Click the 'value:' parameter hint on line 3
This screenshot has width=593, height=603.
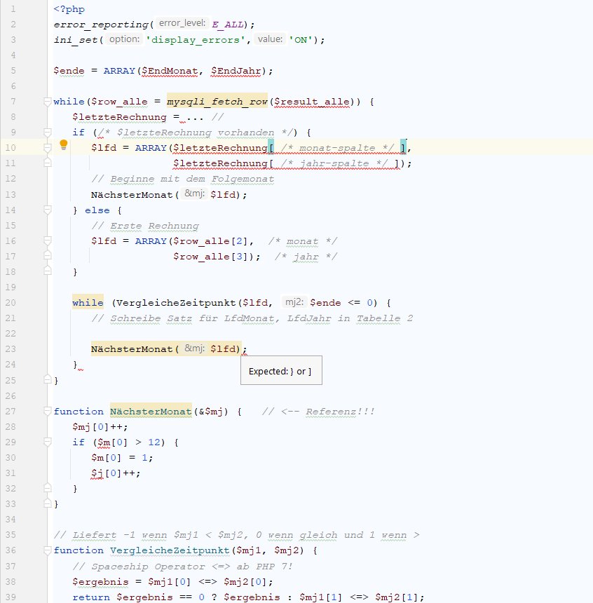pos(269,39)
